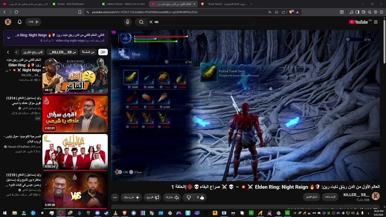The width and height of the screenshot is (386, 217).
Task: Open Brave Rewards triangle icon
Action: pos(297,12)
